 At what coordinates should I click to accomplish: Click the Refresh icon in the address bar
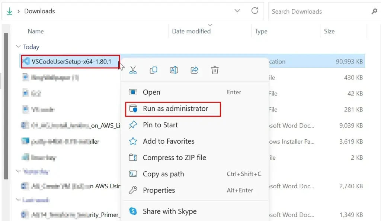click(255, 11)
